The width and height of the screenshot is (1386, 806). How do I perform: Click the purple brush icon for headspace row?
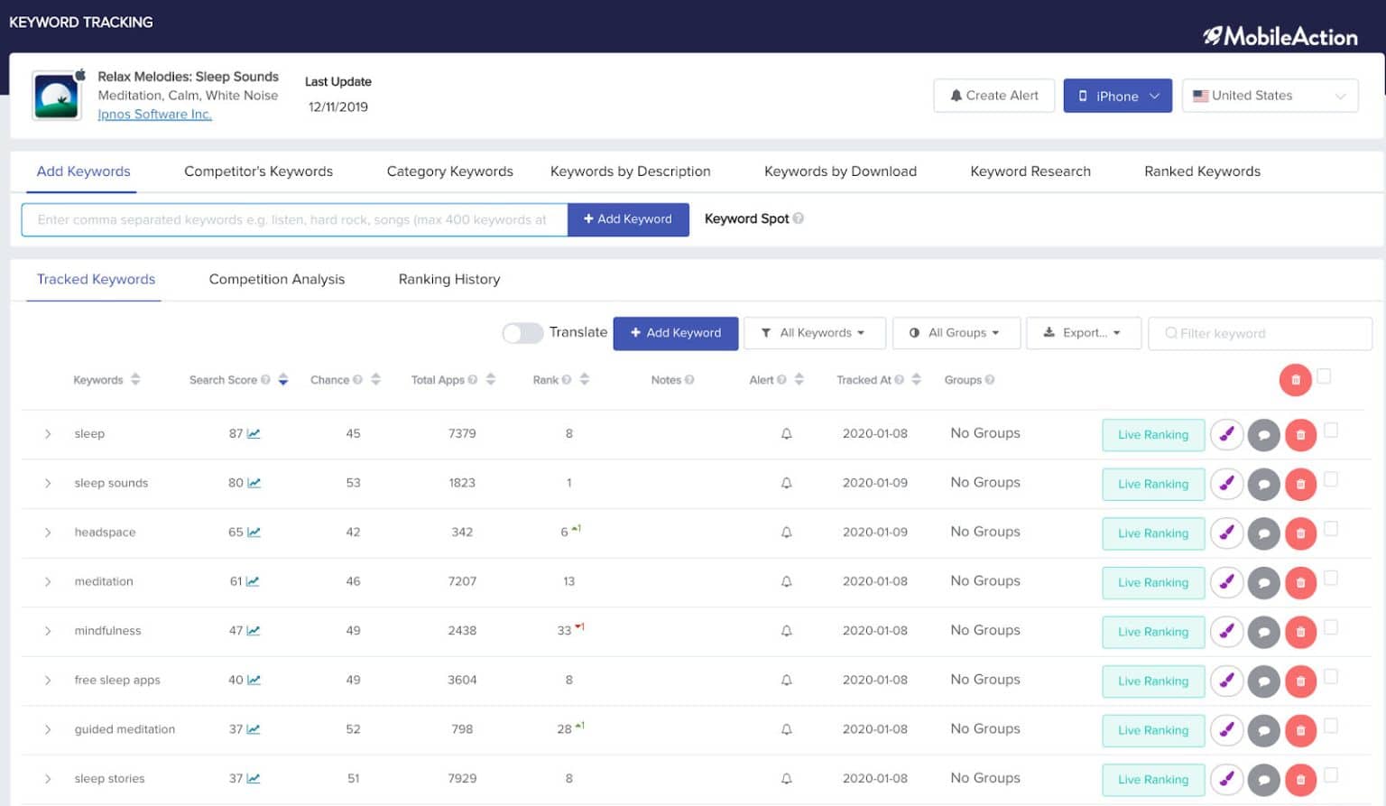click(x=1226, y=533)
